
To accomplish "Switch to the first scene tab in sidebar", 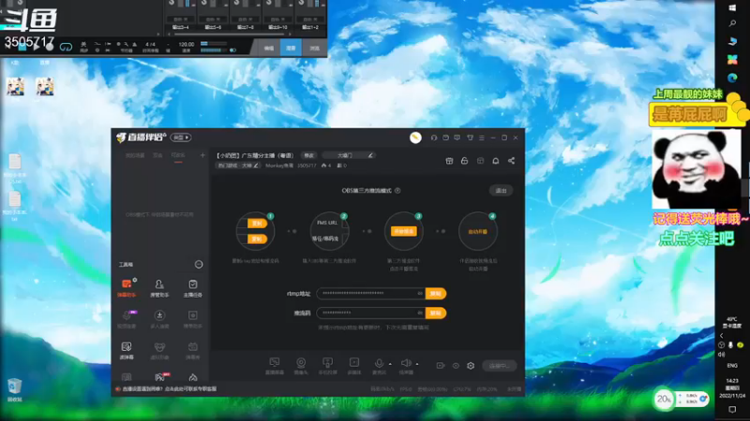I will coord(135,155).
